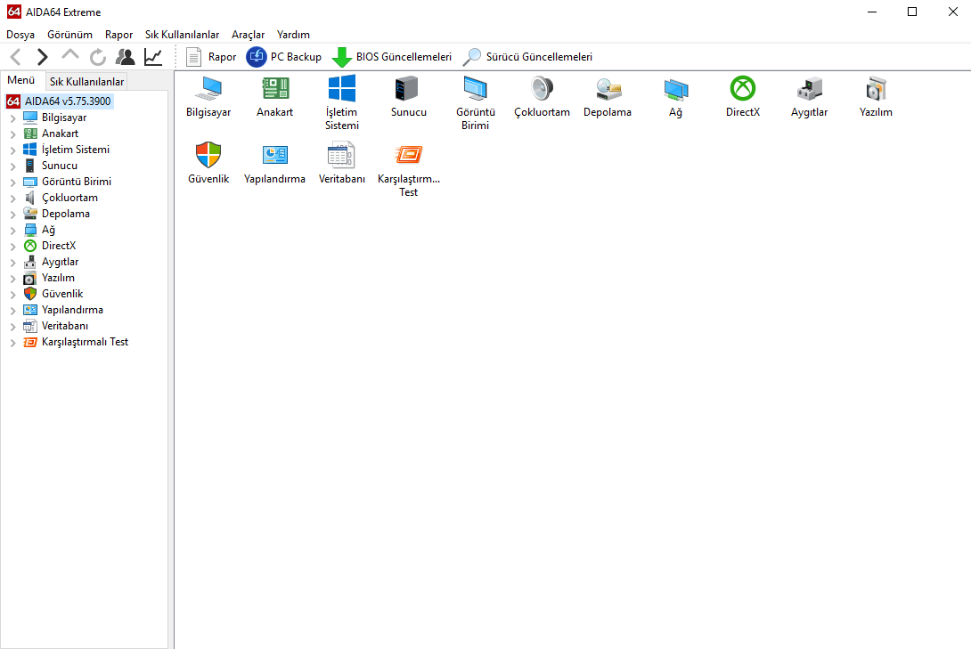Viewport: 971px width, 649px height.
Task: Open the Rapor menu in menu bar
Action: (118, 35)
